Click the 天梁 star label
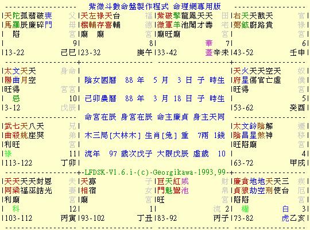The height and width of the screenshot is (230, 310). [x=16, y=186]
